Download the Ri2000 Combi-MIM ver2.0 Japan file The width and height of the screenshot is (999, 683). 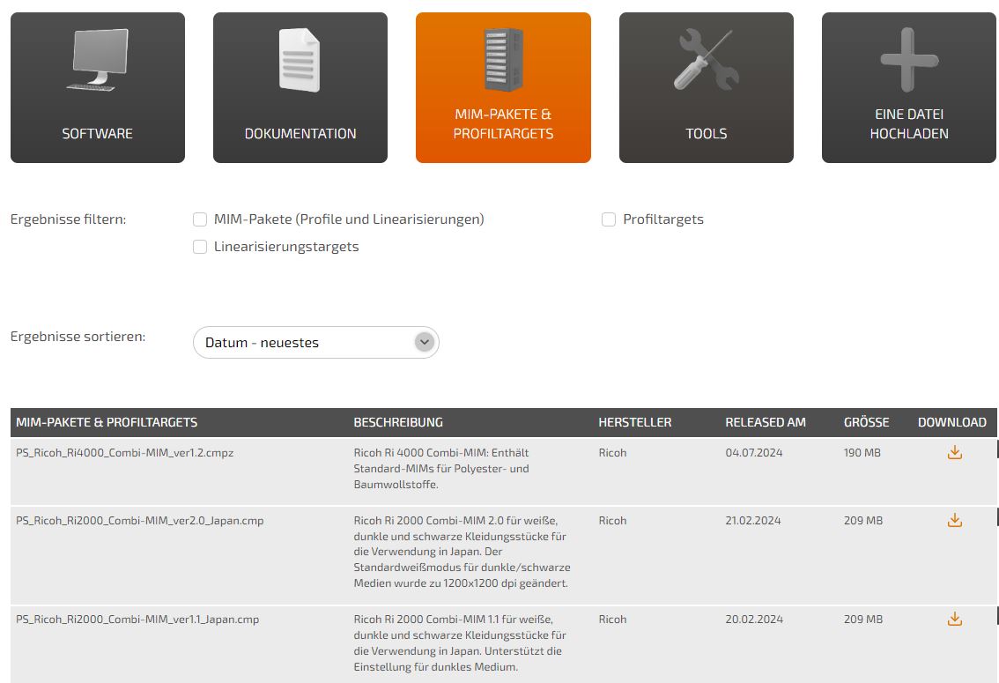[x=954, y=521]
